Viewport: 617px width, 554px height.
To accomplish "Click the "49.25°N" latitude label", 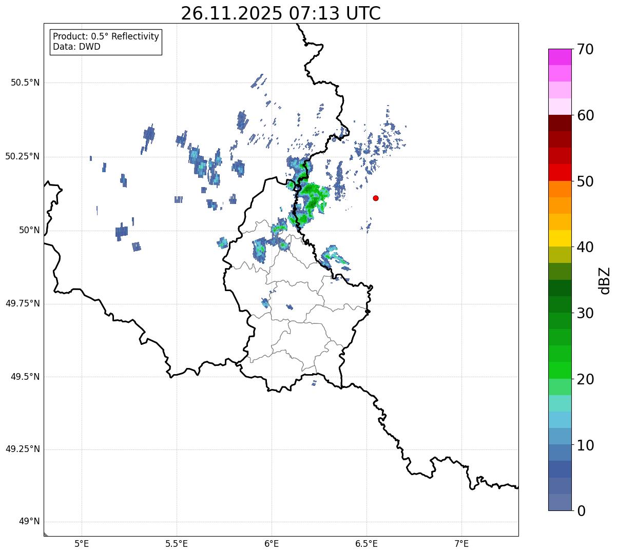I will 22,449.
